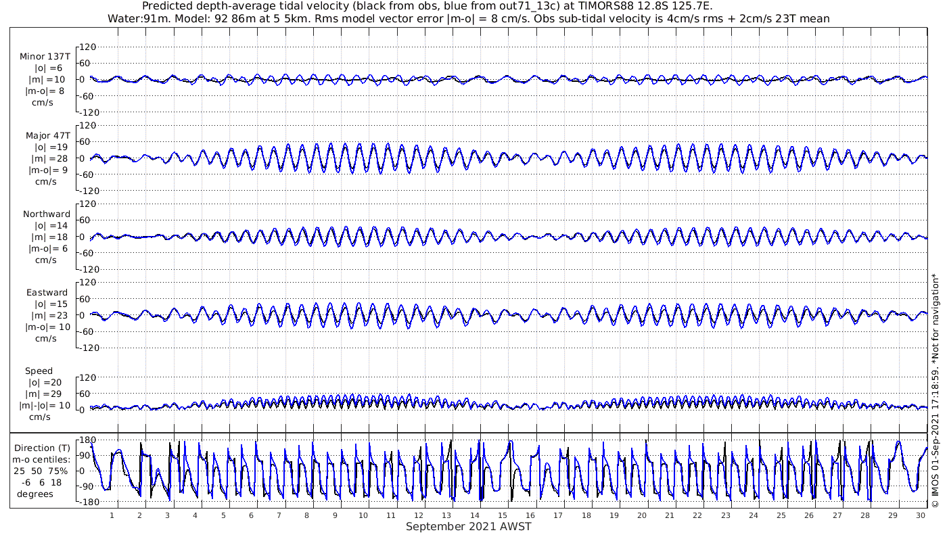Screen dimensions: 947x541
Task: Click the subtitle line starting 'Water:91m. Model:'
Action: click(469, 18)
